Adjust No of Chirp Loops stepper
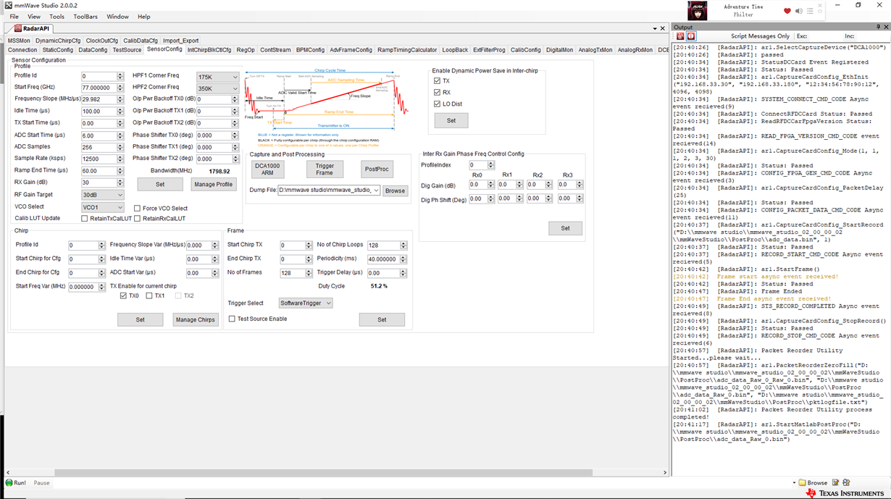The image size is (891, 499). [403, 246]
